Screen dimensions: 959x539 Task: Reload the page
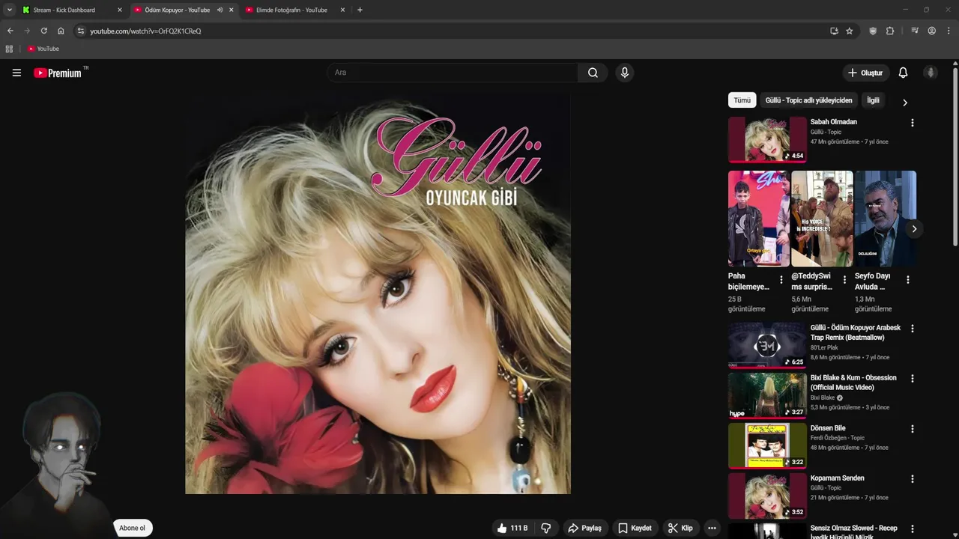(x=43, y=31)
